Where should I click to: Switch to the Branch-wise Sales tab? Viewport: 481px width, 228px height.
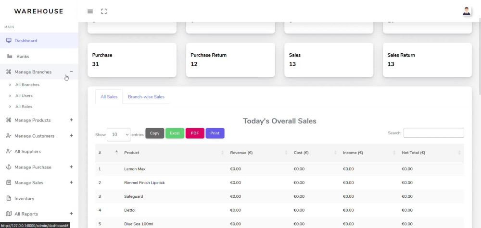pos(146,96)
